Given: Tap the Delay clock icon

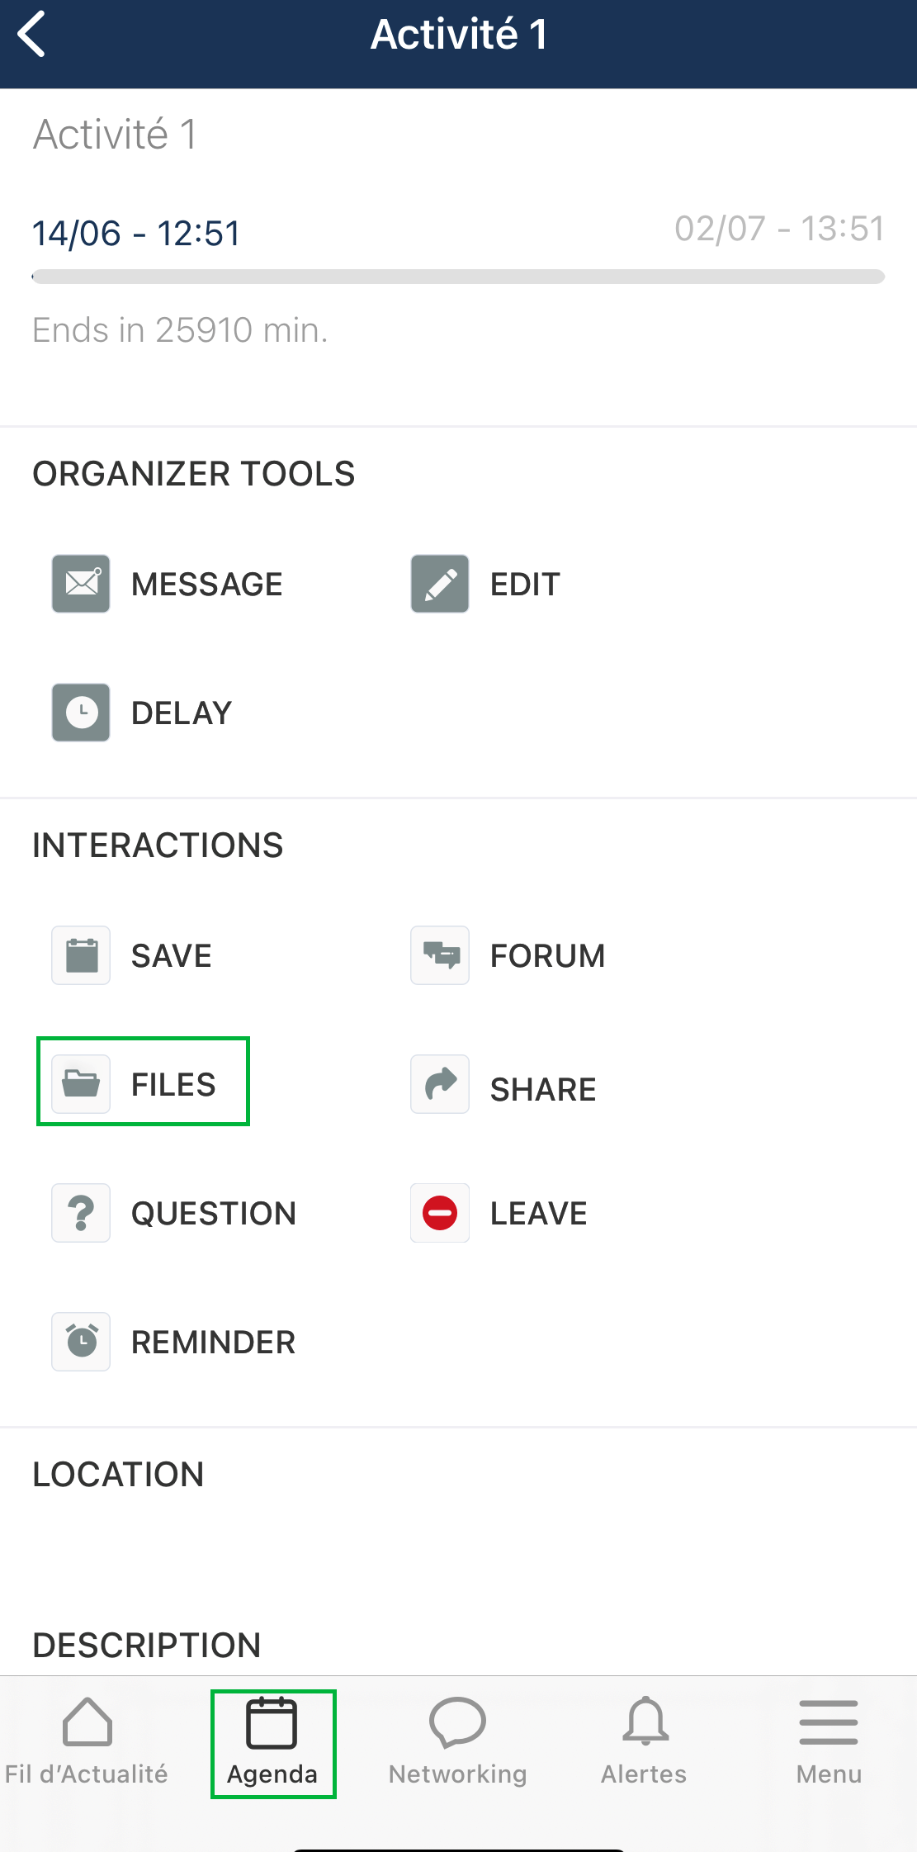Looking at the screenshot, I should [81, 713].
